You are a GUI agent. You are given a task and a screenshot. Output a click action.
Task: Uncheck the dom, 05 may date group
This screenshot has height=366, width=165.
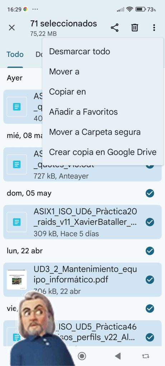click(x=150, y=193)
